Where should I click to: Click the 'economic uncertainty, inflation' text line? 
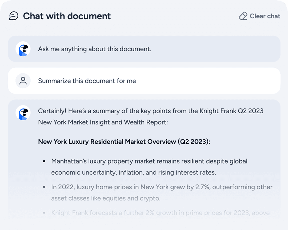[133, 172]
